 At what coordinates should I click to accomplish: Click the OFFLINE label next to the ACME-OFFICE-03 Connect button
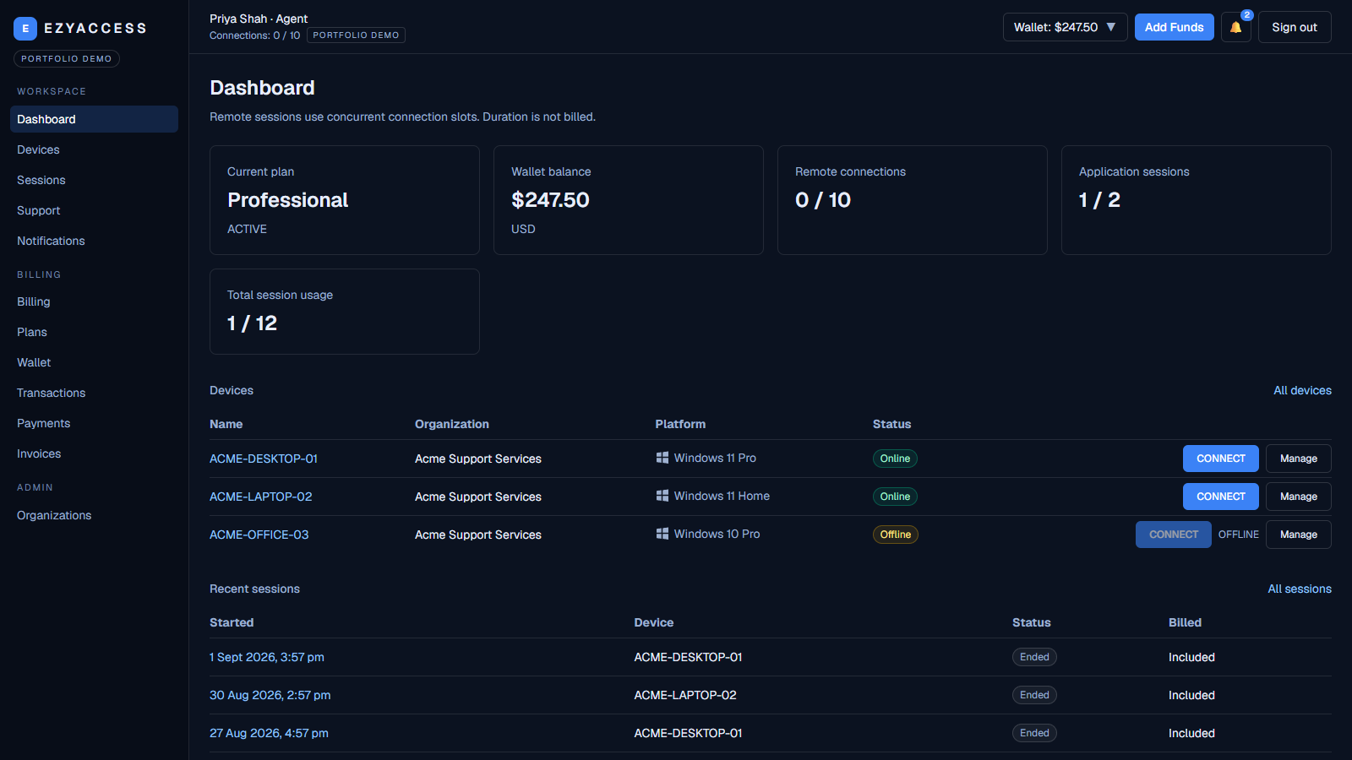click(x=1238, y=535)
